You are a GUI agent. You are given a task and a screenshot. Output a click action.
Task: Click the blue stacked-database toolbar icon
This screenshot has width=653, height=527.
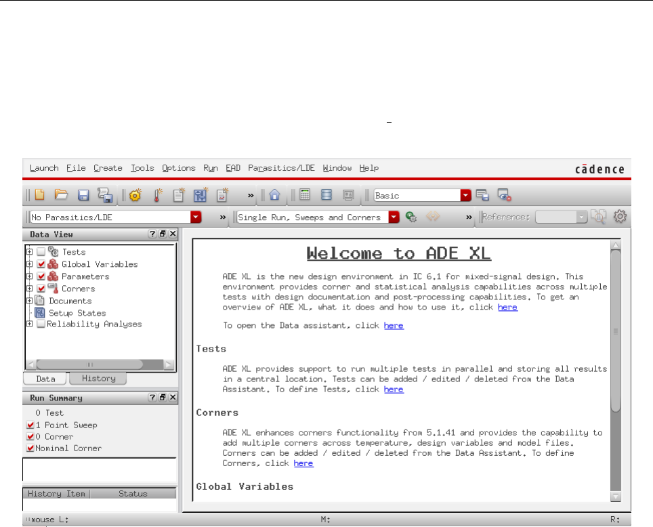pos(326,194)
